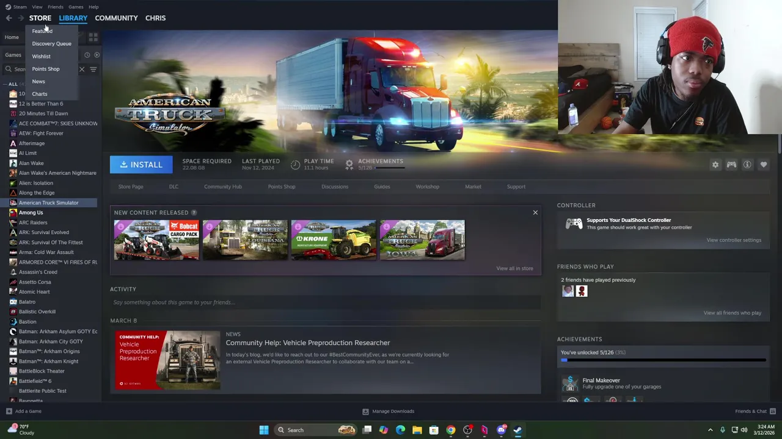Open the game Manage gear icon
The image size is (782, 439).
715,165
